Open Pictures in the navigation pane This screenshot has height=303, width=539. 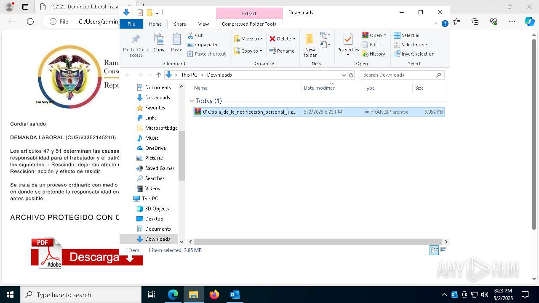[x=154, y=158]
